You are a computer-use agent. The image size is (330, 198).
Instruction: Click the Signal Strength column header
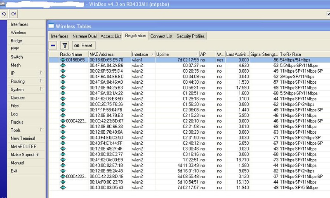click(x=264, y=54)
